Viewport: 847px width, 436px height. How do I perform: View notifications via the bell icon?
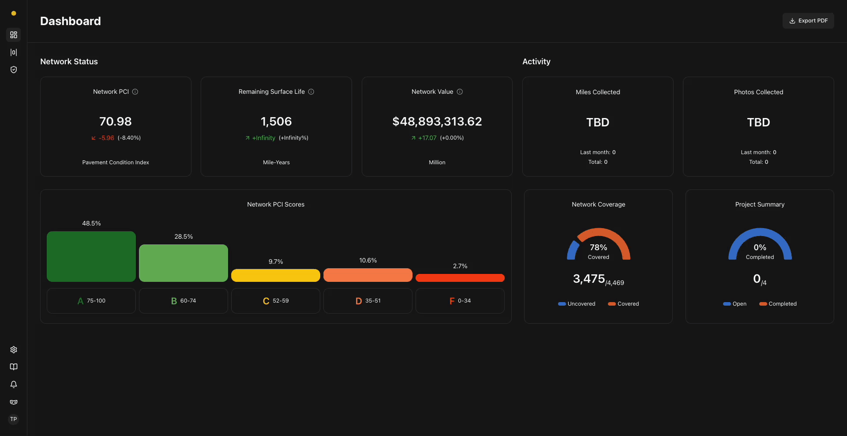pyautogui.click(x=14, y=384)
